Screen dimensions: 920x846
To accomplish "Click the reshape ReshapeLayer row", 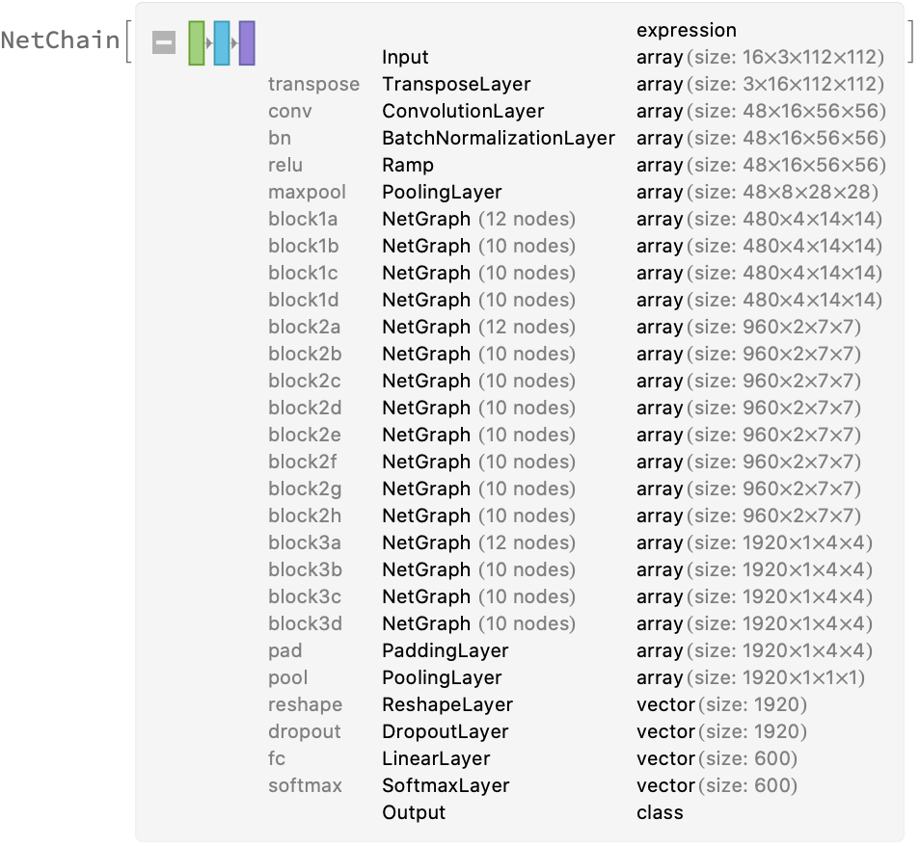I will click(447, 704).
